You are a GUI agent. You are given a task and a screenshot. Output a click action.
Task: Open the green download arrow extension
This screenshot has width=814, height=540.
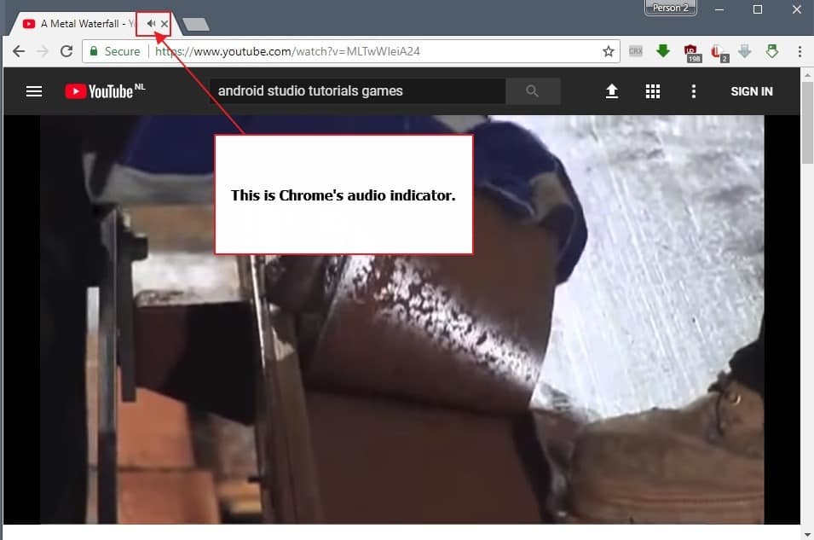pyautogui.click(x=663, y=50)
